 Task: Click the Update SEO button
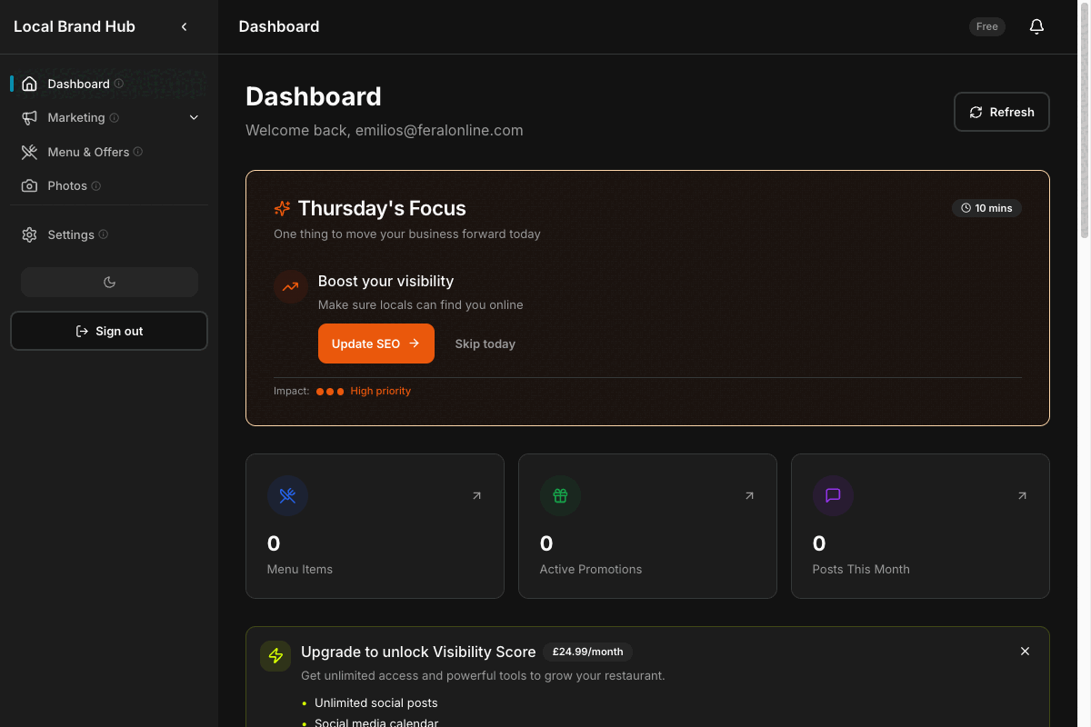pyautogui.click(x=375, y=344)
